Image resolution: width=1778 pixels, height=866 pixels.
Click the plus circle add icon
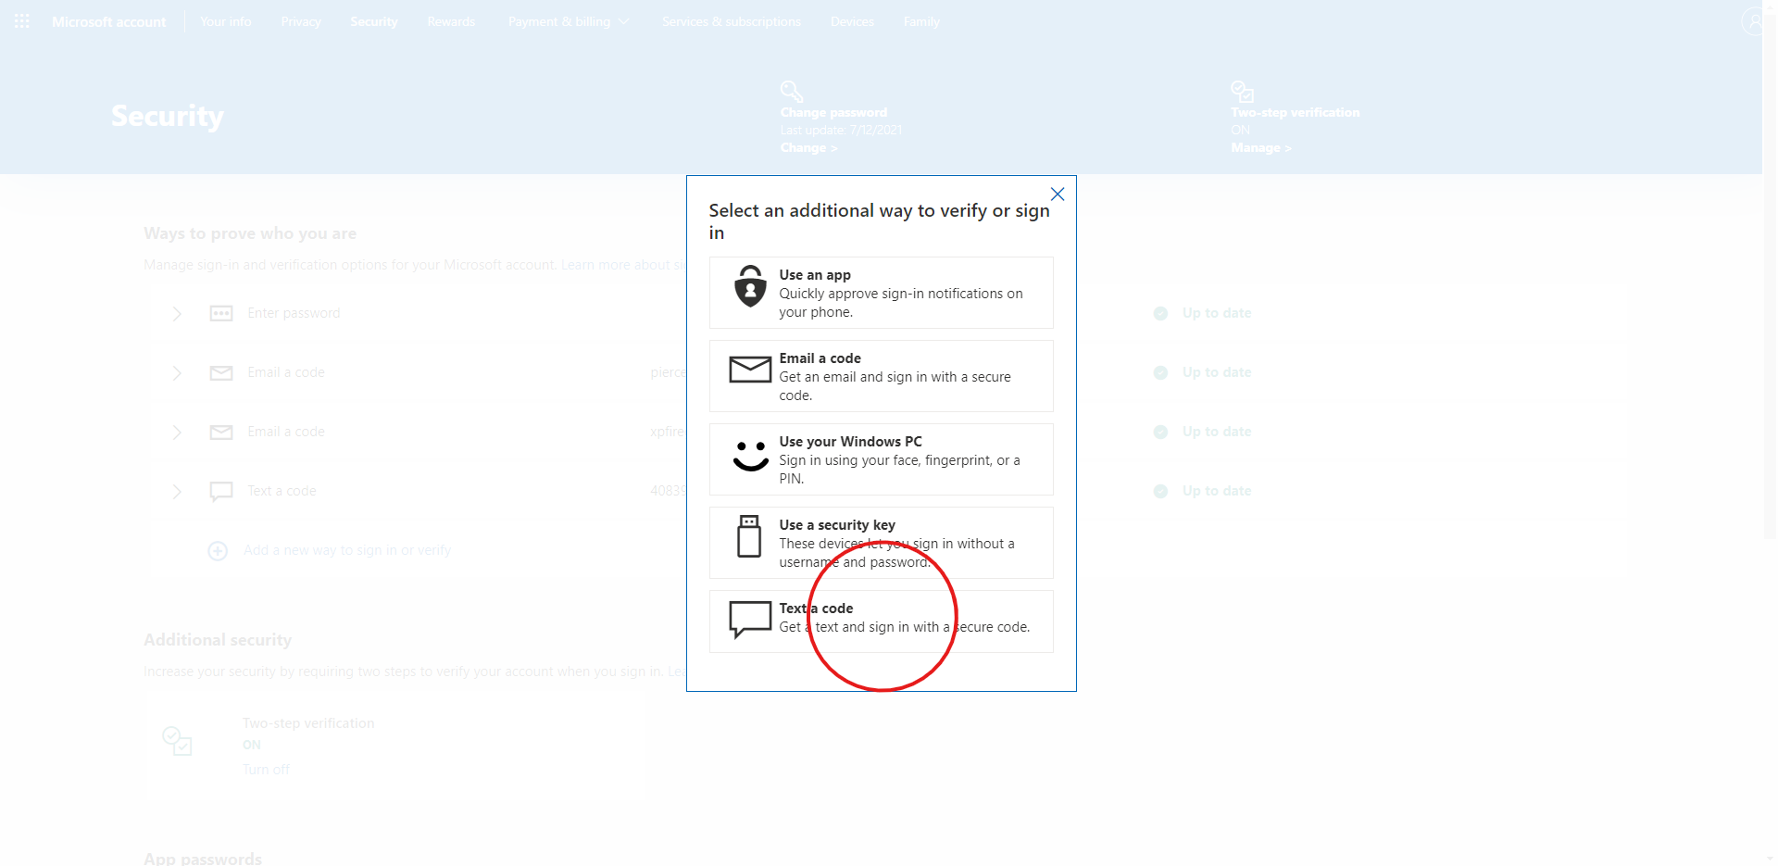[x=218, y=551]
